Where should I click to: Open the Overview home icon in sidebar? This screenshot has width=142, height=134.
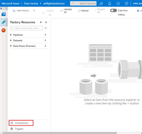click(x=4, y=14)
